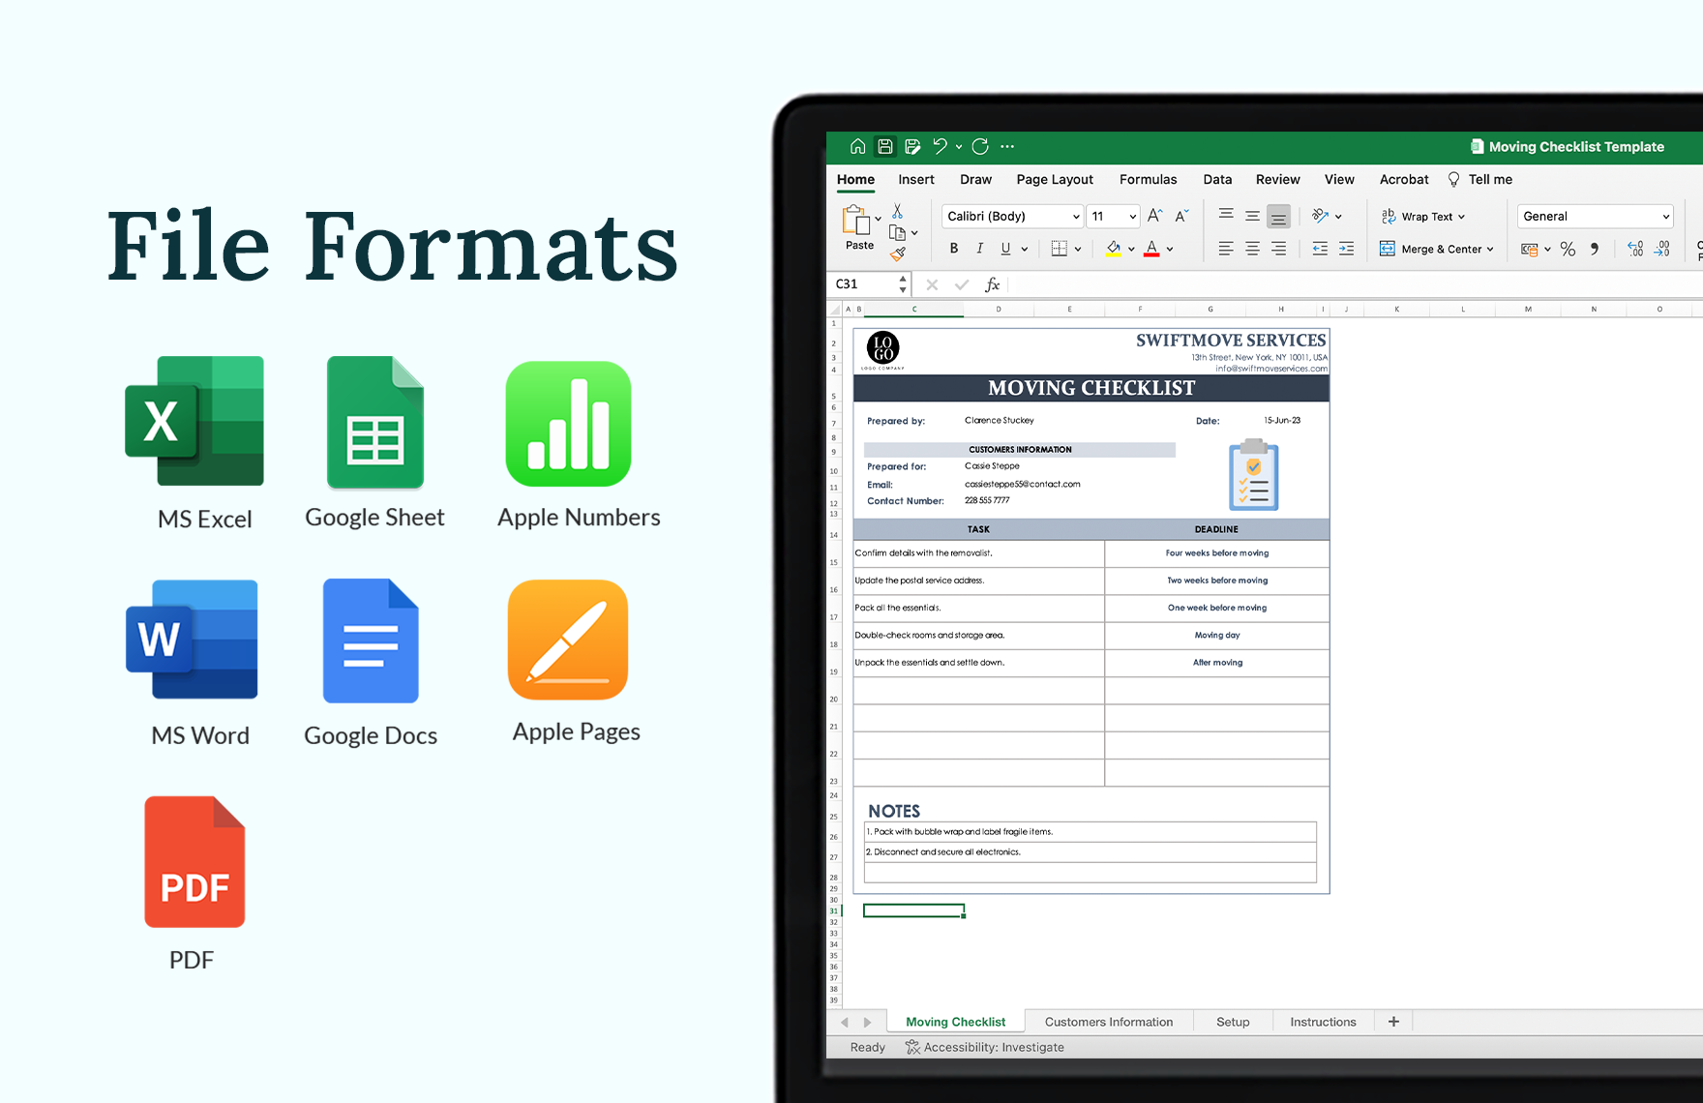Click the Save As pencil-disk icon
The height and width of the screenshot is (1103, 1703).
[912, 146]
